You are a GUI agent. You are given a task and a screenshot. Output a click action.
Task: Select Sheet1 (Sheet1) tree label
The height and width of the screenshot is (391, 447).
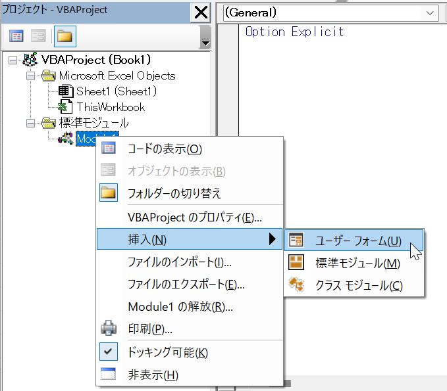coord(117,91)
